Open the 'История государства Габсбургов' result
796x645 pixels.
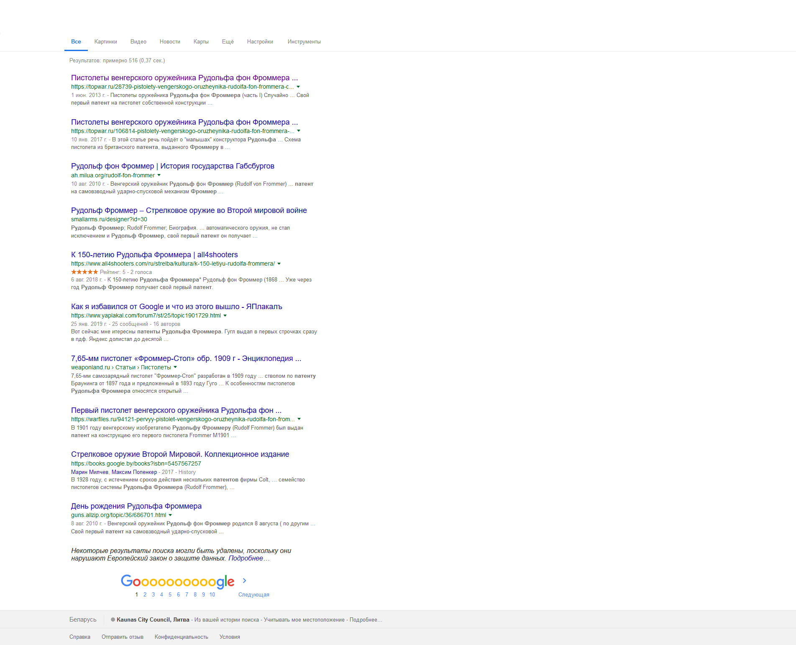[173, 166]
